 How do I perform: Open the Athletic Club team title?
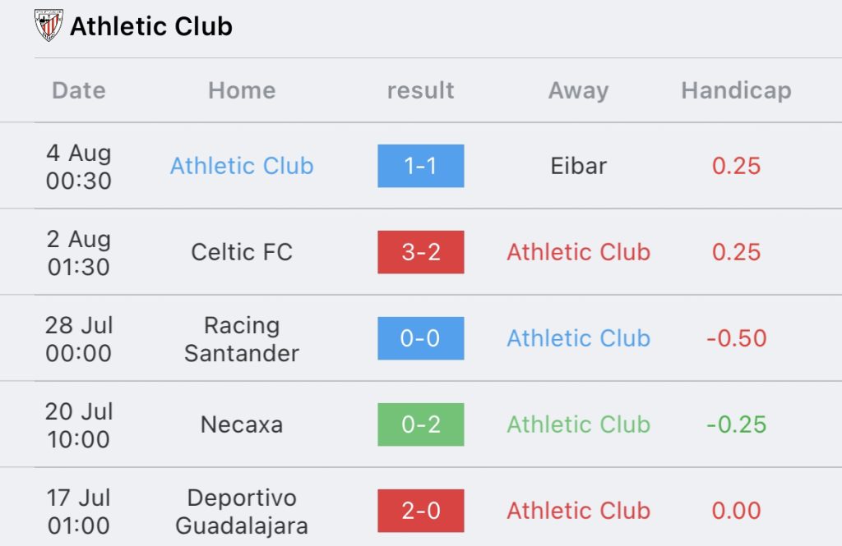151,26
